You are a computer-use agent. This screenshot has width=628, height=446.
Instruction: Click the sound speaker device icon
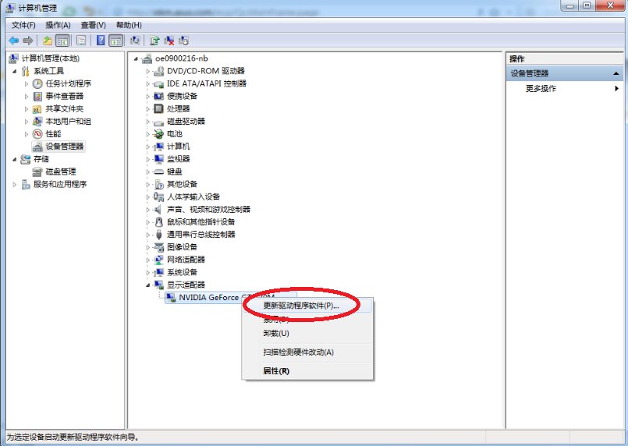point(158,209)
